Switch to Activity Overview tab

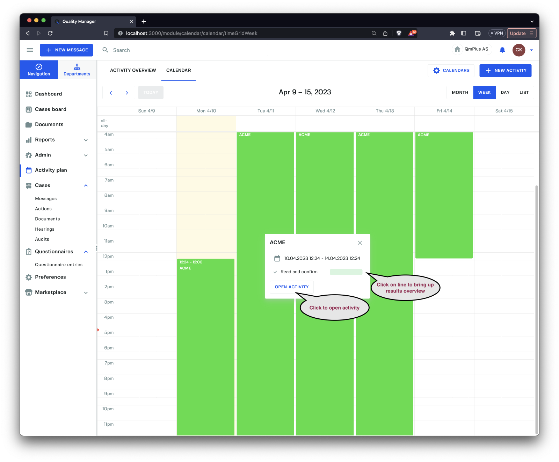pyautogui.click(x=133, y=71)
